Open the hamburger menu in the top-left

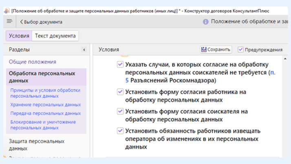pyautogui.click(x=9, y=22)
